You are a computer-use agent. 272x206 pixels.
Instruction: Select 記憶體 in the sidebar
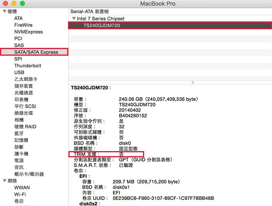(21, 140)
